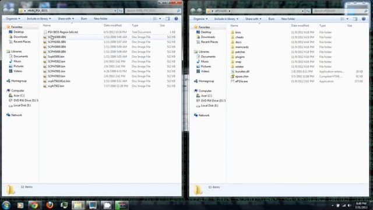
Task: Select SCPH1001.BIN file icon in left window
Action: (x=45, y=42)
